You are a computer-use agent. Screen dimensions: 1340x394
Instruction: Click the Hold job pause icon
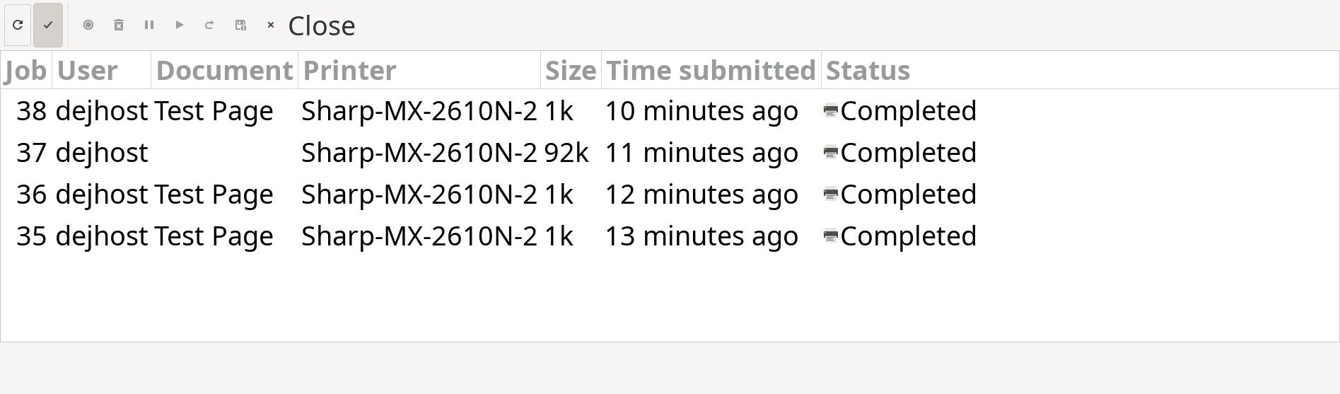point(149,25)
